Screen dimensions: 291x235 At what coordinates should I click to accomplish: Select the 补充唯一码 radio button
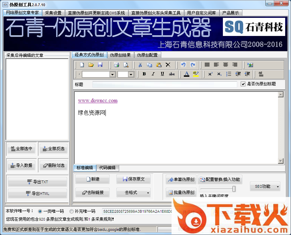(72, 211)
